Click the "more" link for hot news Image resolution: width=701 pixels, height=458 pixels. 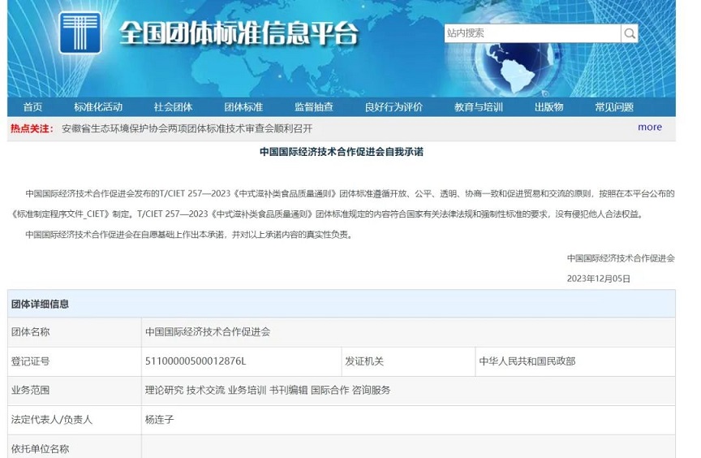pos(649,127)
